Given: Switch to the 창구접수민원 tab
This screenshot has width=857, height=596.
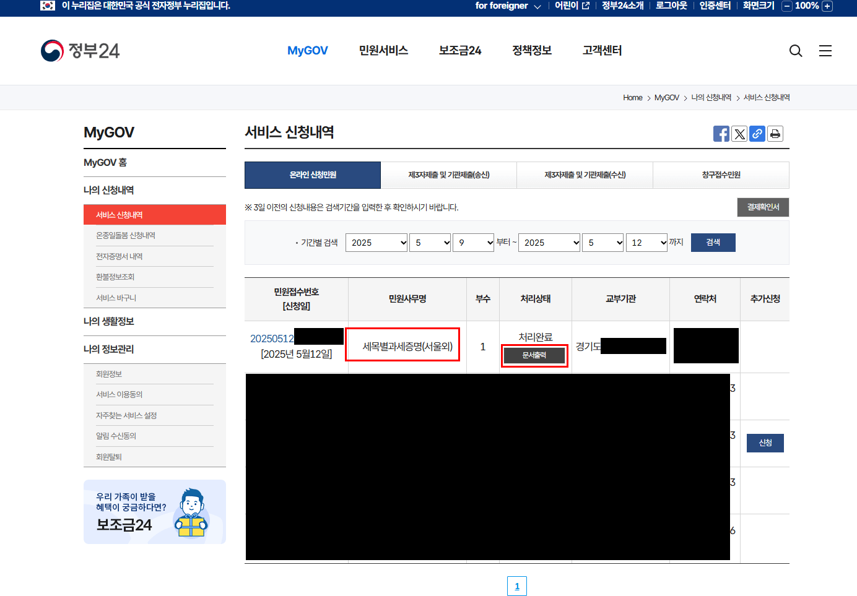Looking at the screenshot, I should (721, 175).
